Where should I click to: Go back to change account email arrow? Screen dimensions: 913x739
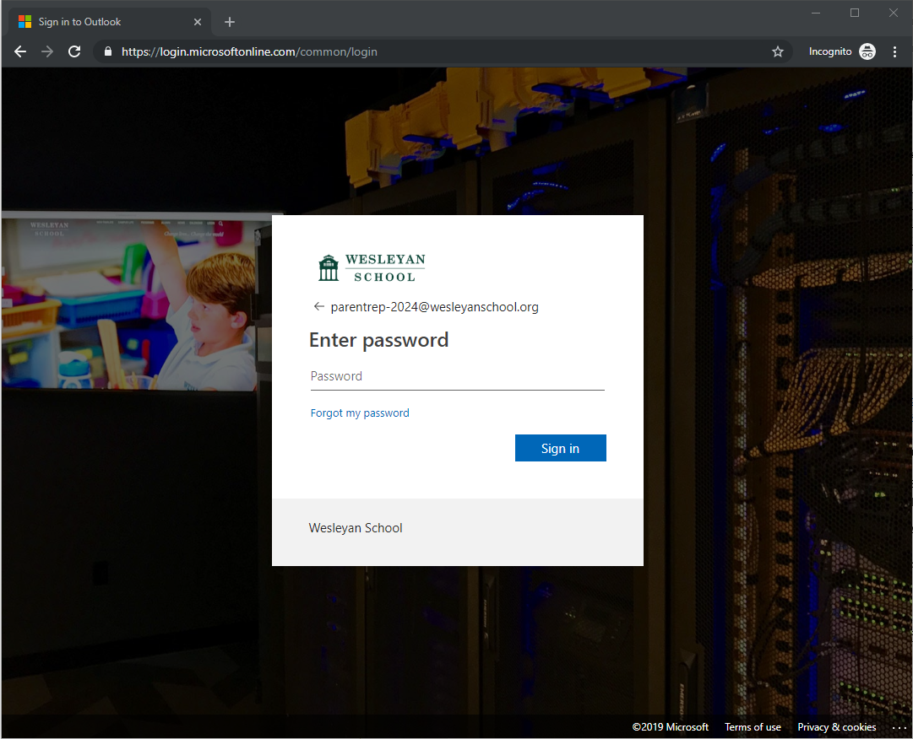click(318, 306)
